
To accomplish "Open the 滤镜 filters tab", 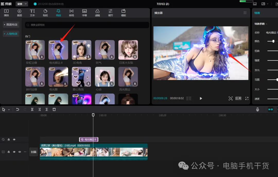I will tap(97, 13).
